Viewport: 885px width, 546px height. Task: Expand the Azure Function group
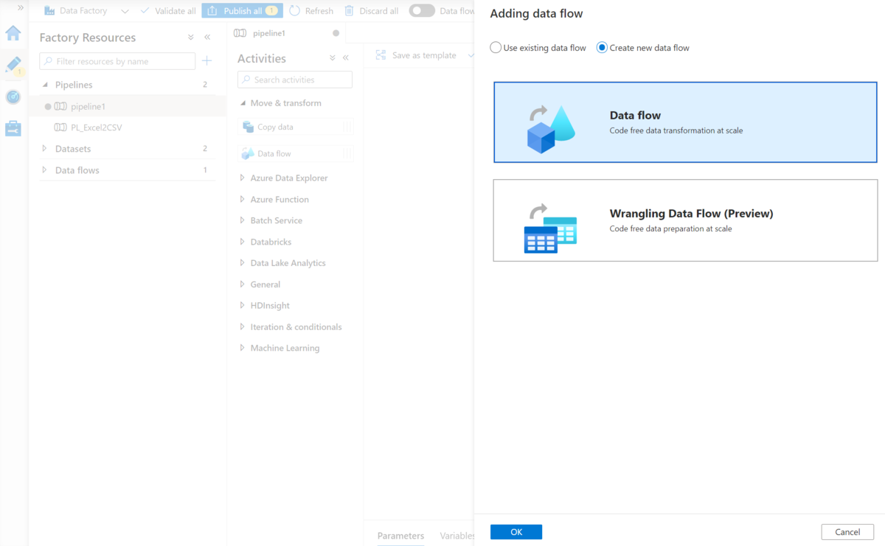point(243,199)
